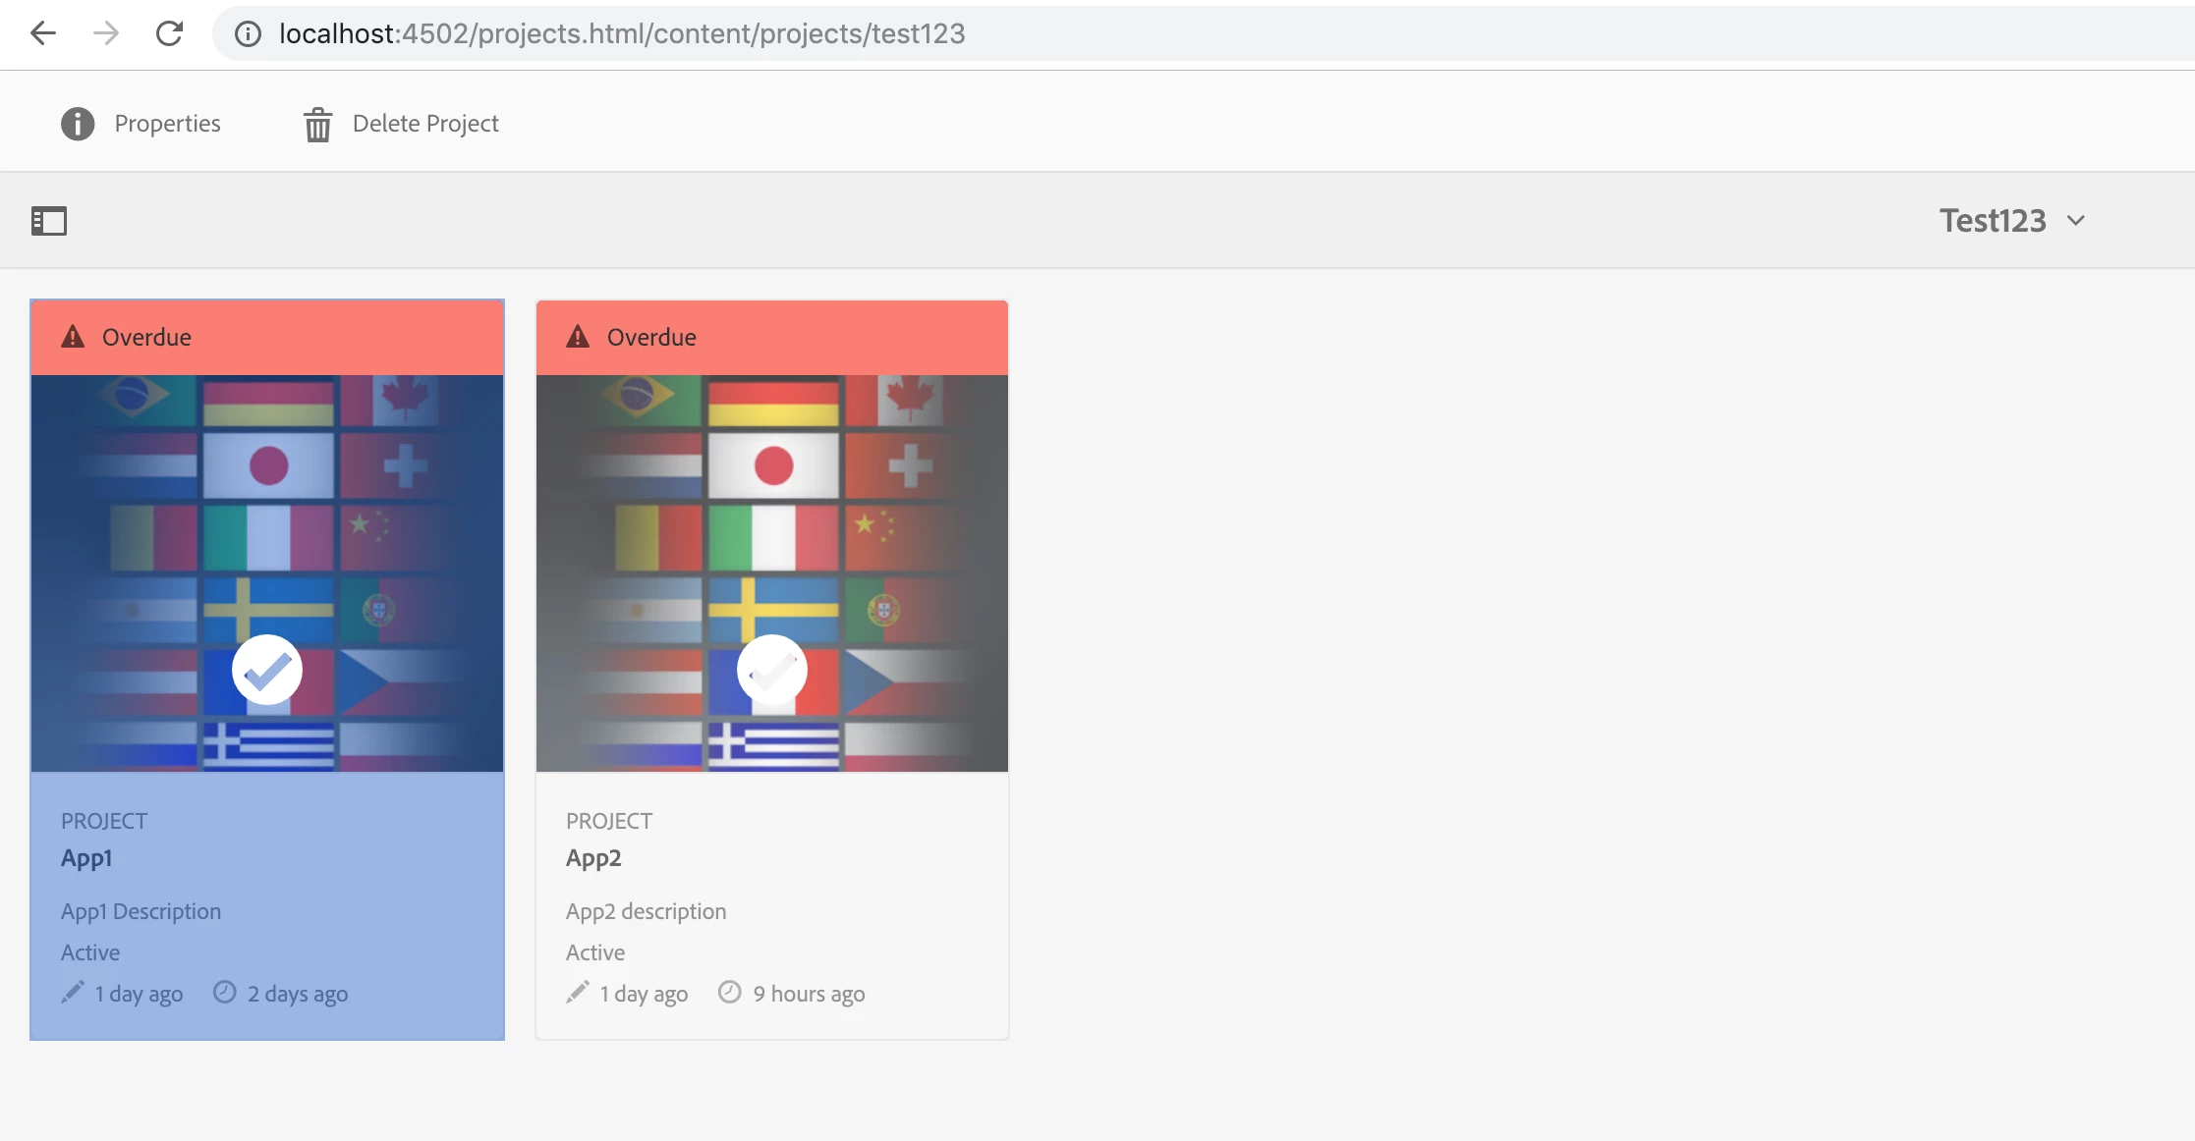This screenshot has width=2195, height=1141.
Task: Select the App2 card checkmark
Action: [772, 671]
